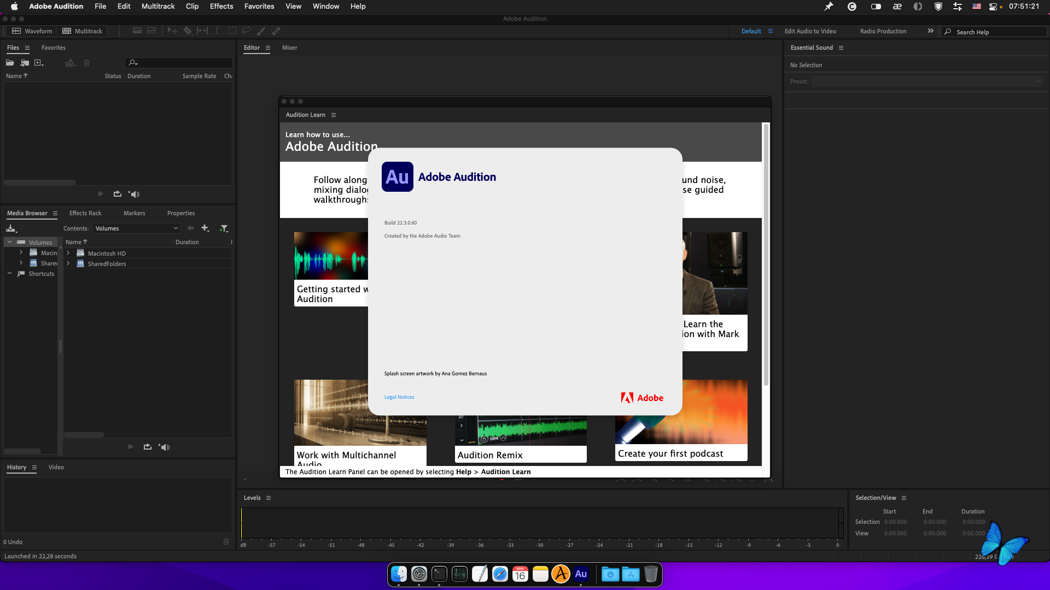Toggle Auto-Play speaker icon in Media Browser

(x=165, y=447)
